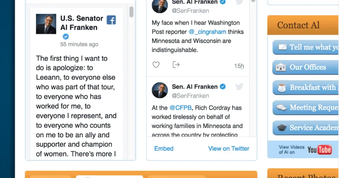Click the Meeting Request speech bubble icon
Screen dimensions: 339x178
281,108
